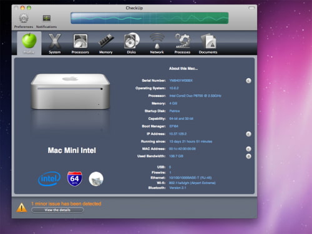Click the USB count value

coord(170,167)
